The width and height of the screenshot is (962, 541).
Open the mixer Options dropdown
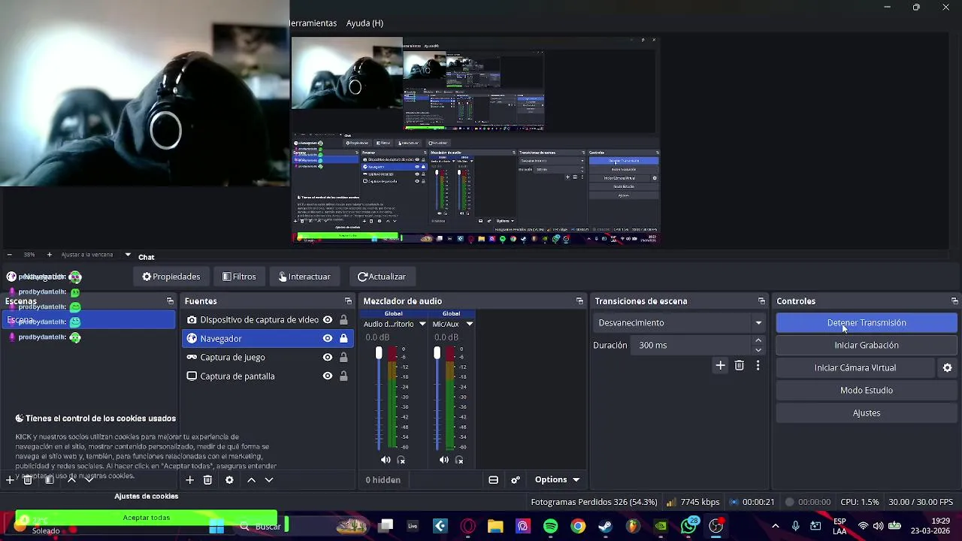pos(557,479)
